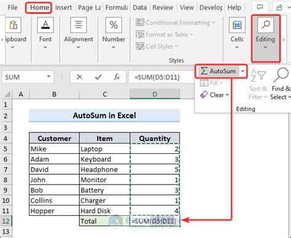Open the Fill dropdown
Screen dimensions: 291x238
[211, 83]
